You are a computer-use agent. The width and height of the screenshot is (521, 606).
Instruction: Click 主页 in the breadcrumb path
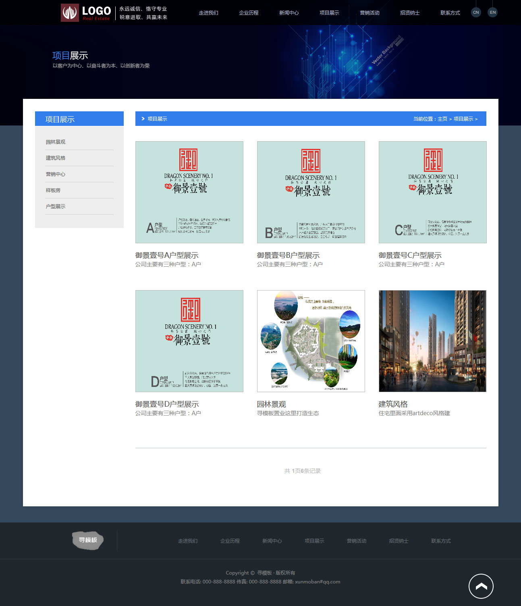[442, 119]
